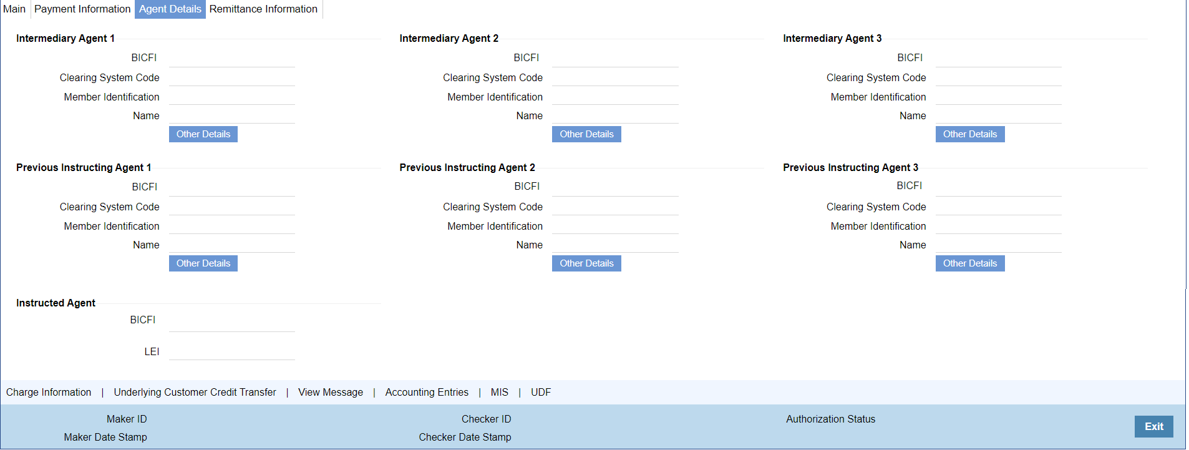Click Other Details under Previous Instructing Agent 2
Viewport: 1189px width, 450px height.
[x=586, y=263]
